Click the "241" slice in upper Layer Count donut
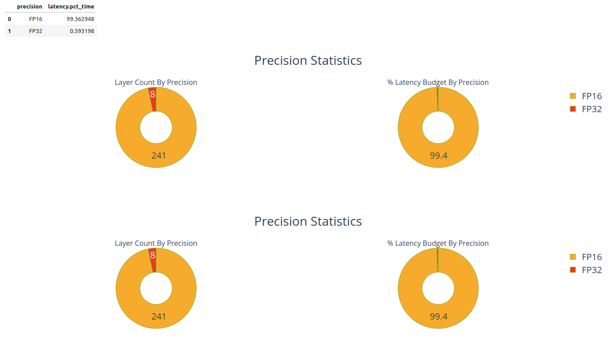 tap(159, 156)
